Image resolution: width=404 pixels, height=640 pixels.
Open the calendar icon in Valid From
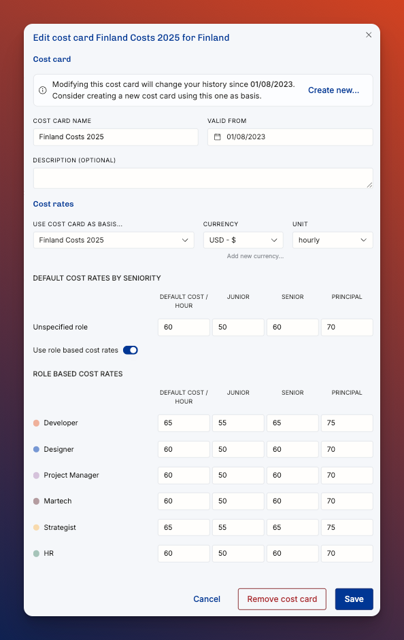coord(218,137)
